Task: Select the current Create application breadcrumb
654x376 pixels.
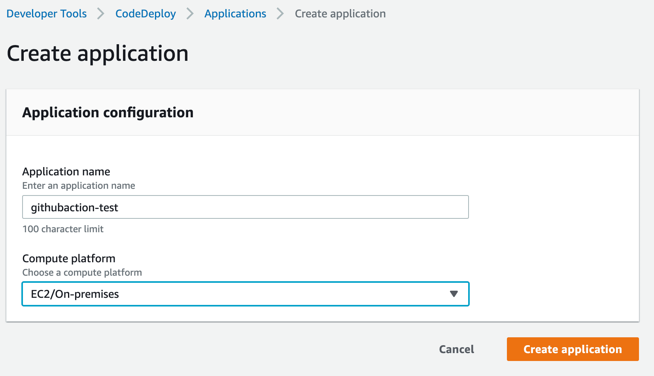Action: 340,14
